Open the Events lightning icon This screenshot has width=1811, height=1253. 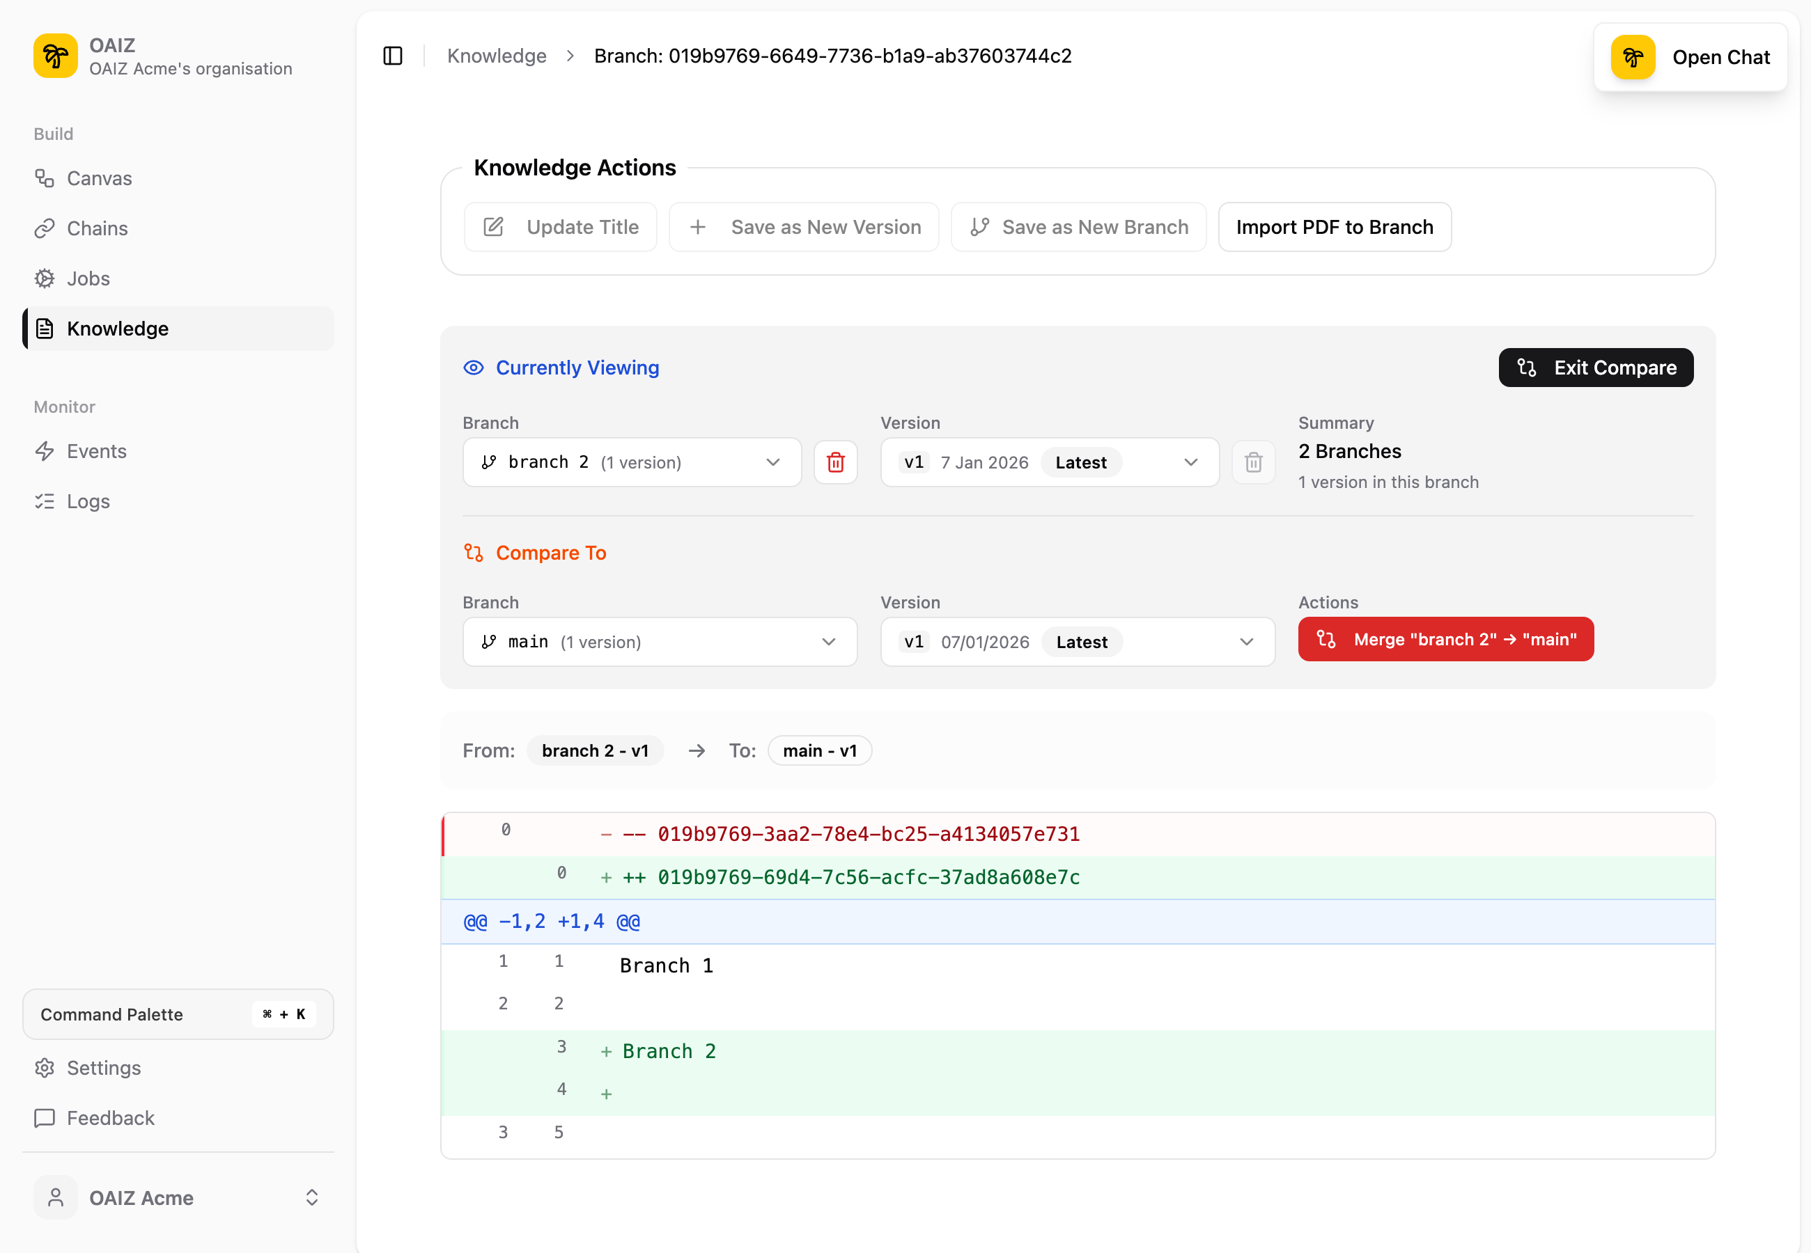(45, 451)
